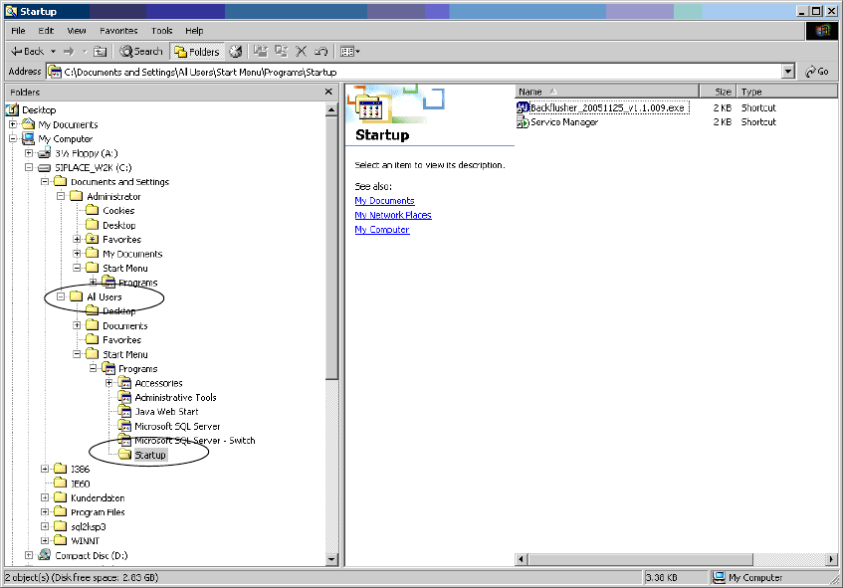
Task: Click the Search toolbar button
Action: [x=140, y=52]
